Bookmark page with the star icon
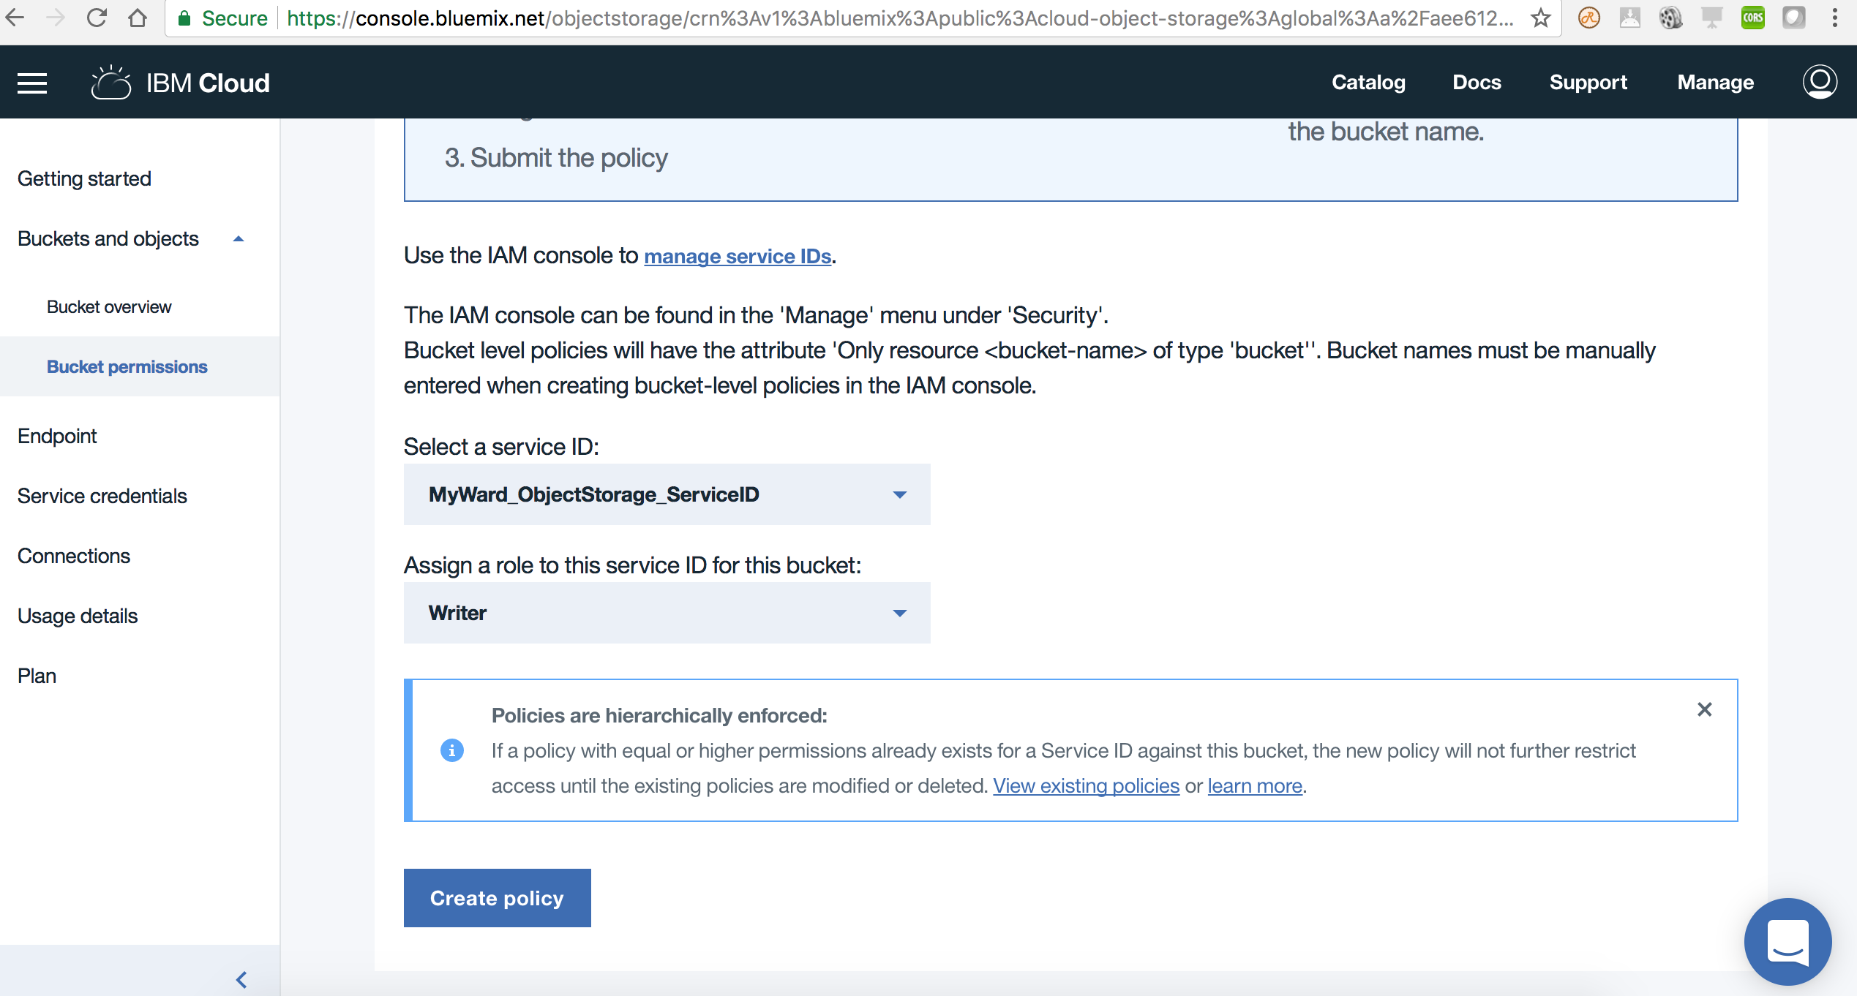Screen dimensions: 1857x996 [x=1540, y=18]
